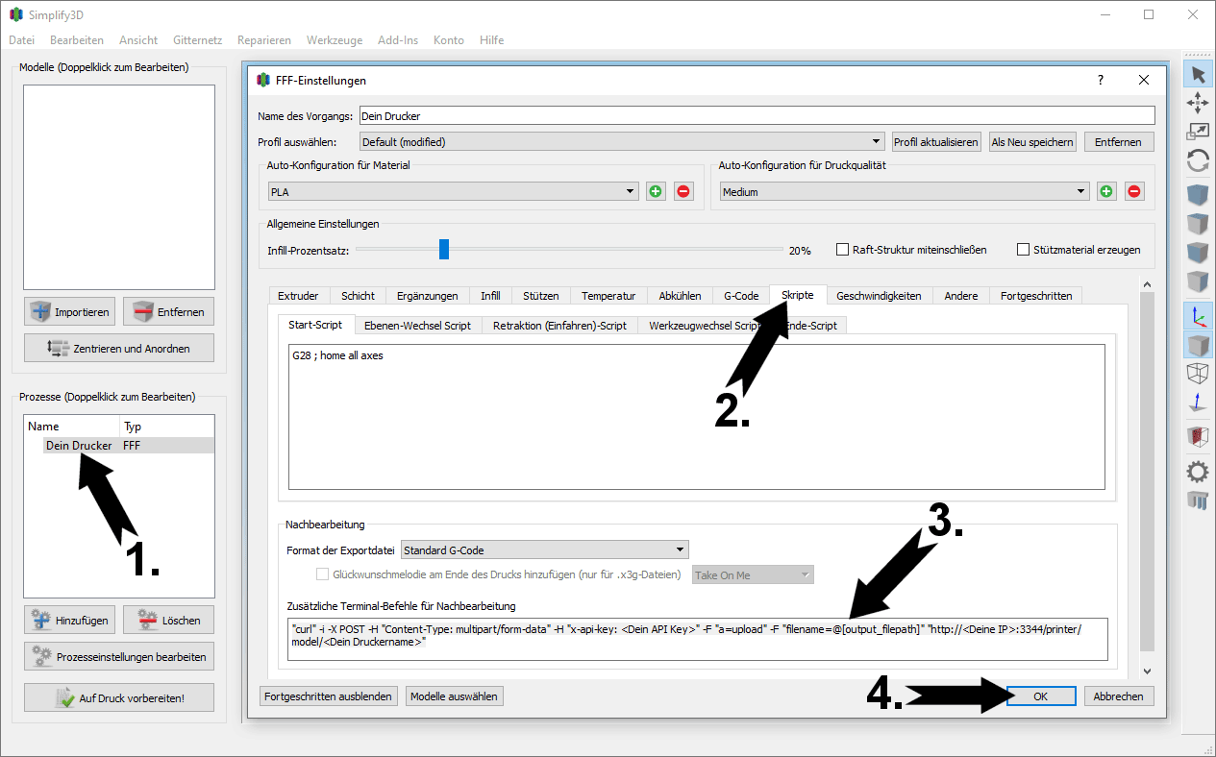Open the Datei menu
Screen dimensions: 1216x757
tap(21, 40)
